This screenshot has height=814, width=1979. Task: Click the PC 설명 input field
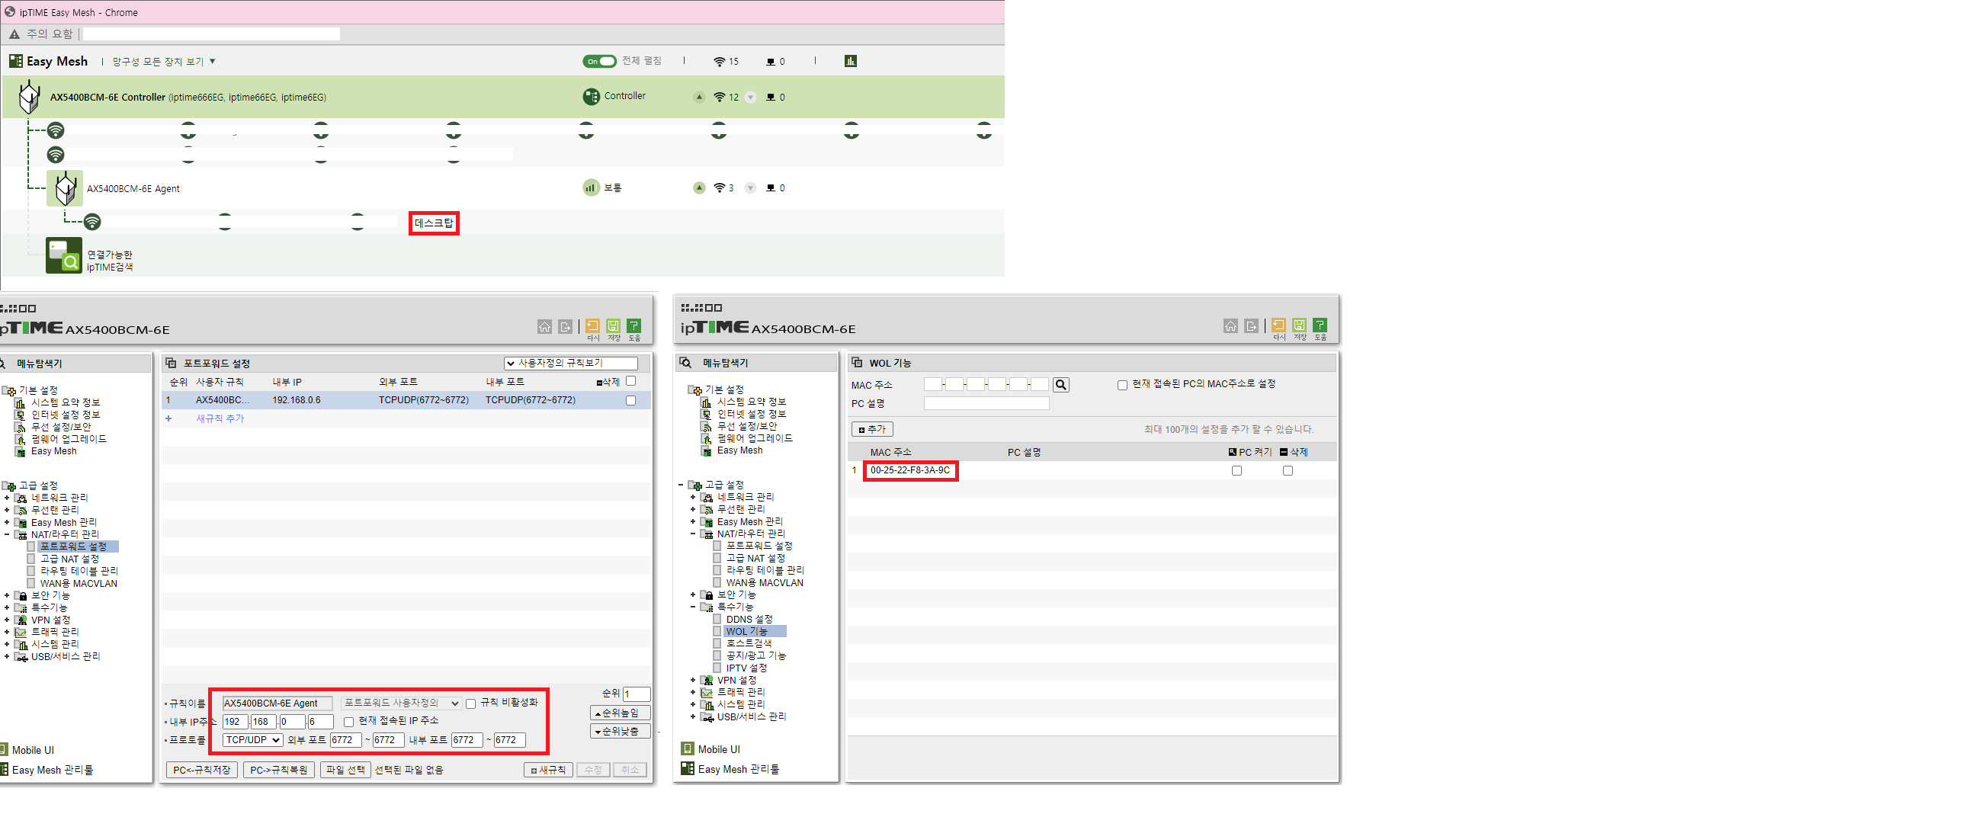[x=986, y=403]
